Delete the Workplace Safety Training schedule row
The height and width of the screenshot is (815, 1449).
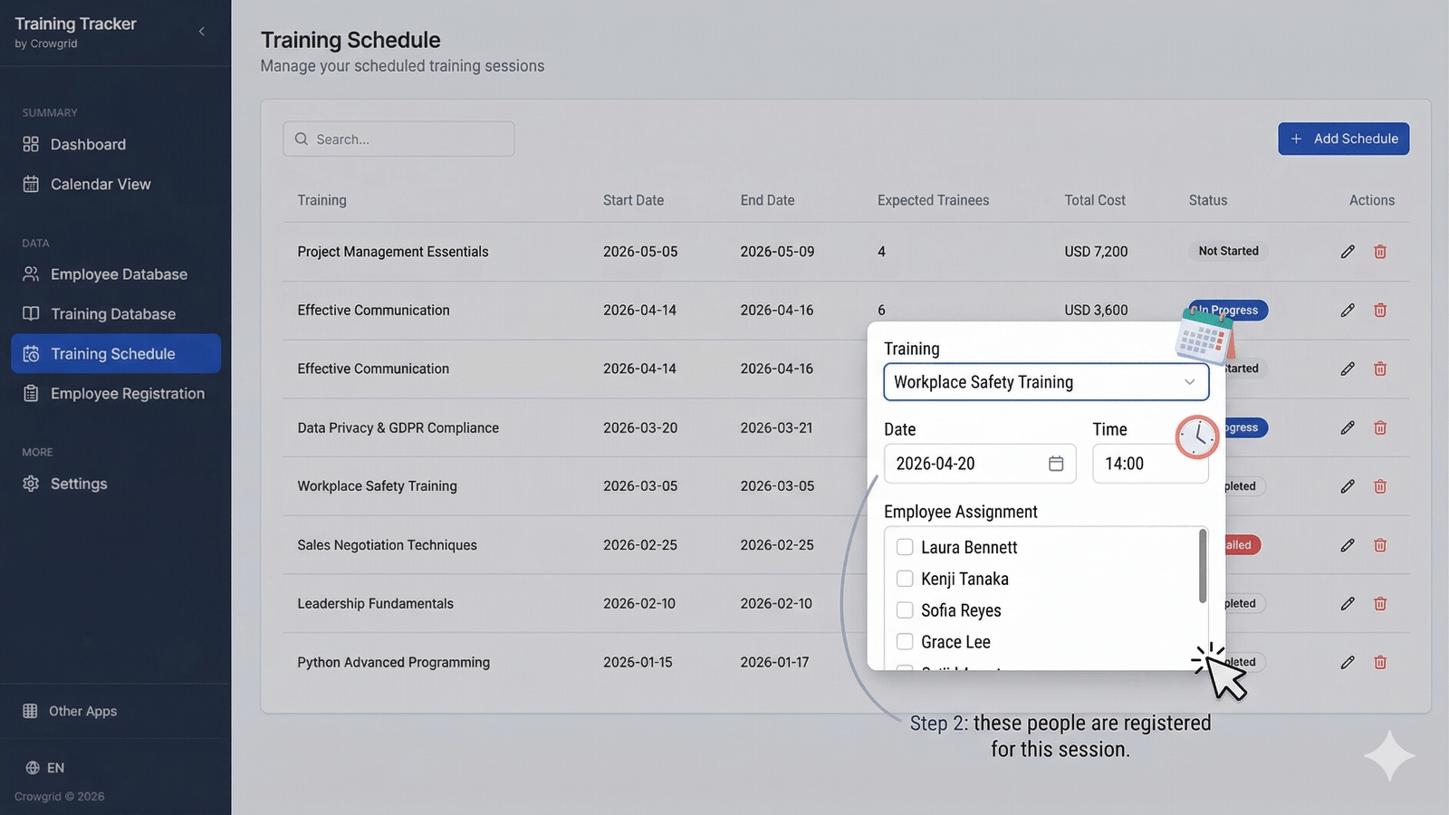[x=1380, y=486]
